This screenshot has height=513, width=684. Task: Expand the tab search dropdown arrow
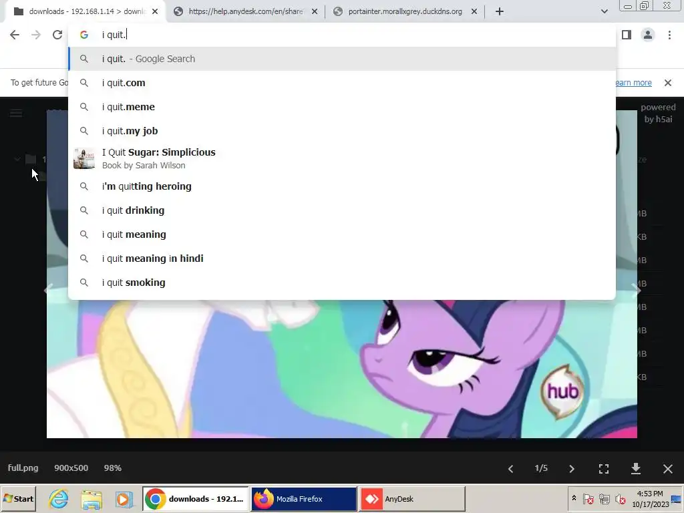point(604,11)
